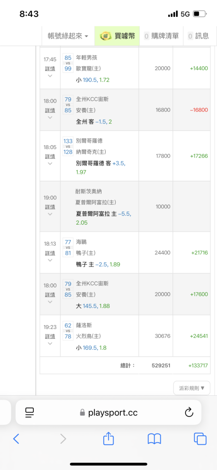The height and width of the screenshot is (470, 217).
Task: Reload the playsport.cc page
Action: pyautogui.click(x=189, y=413)
